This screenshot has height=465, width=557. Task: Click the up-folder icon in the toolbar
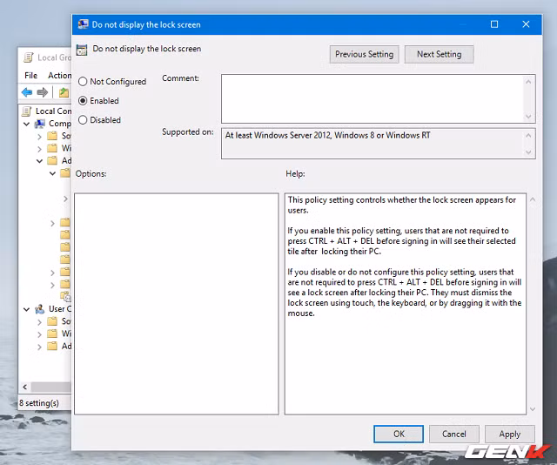coord(64,92)
